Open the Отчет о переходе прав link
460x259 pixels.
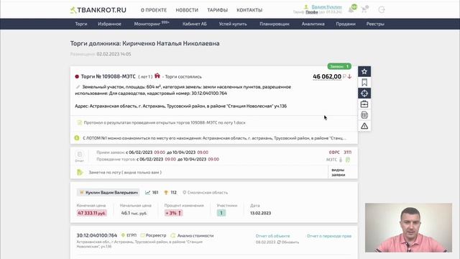(329, 236)
